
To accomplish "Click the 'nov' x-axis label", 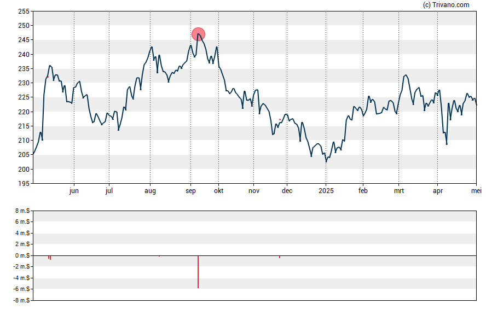I will (254, 191).
